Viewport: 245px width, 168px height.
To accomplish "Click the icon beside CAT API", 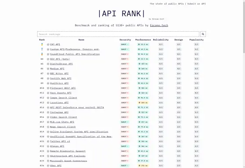I will point(48,44).
